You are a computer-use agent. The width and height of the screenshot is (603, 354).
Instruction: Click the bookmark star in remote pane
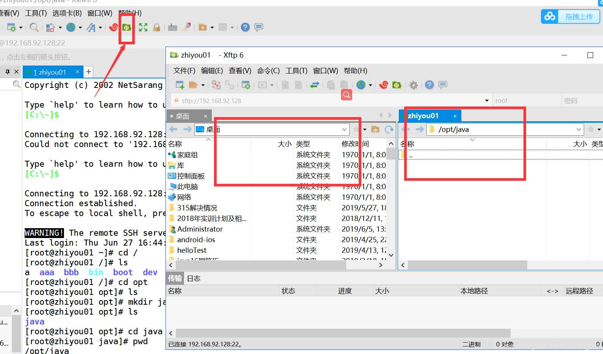point(591,130)
